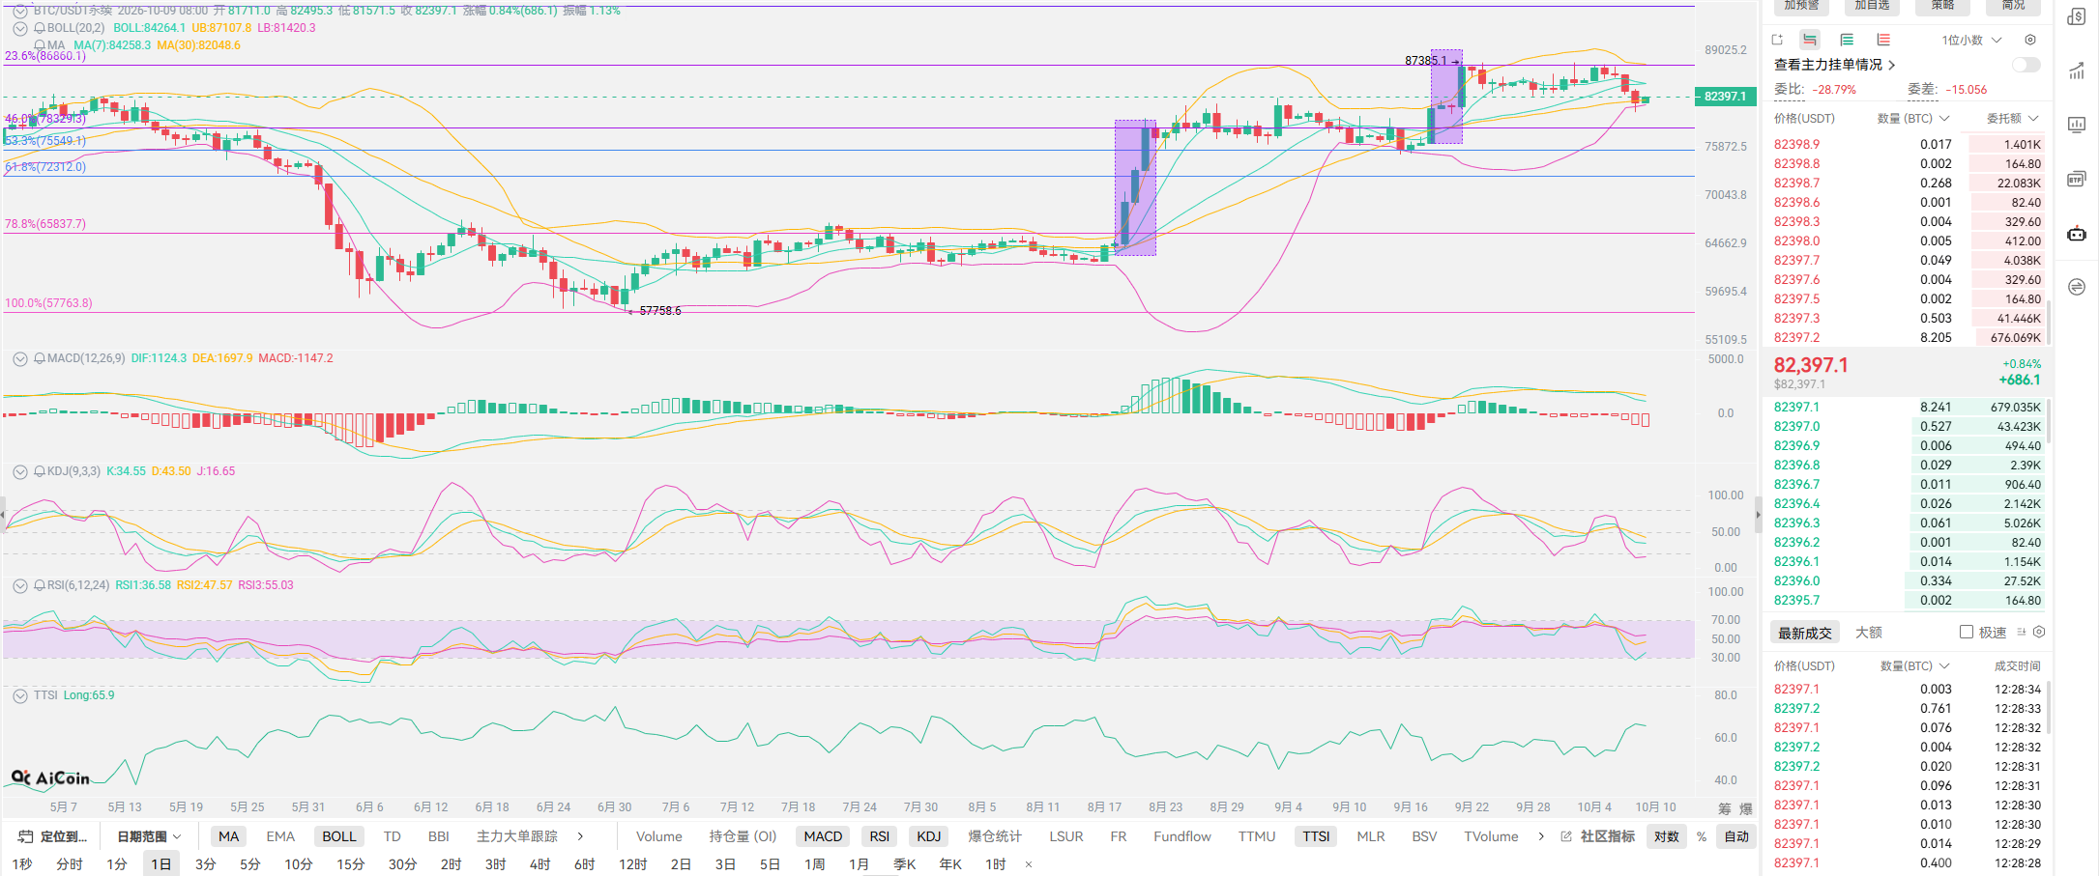2099x876 pixels.
Task: Toggle the 查看主力挂单情况 switch
Action: coord(2026,65)
